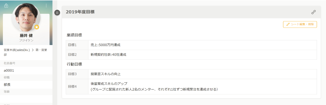Expand the department breadcrumb chevron
Image resolution: width=326 pixels, height=105 pixels.
click(33, 50)
